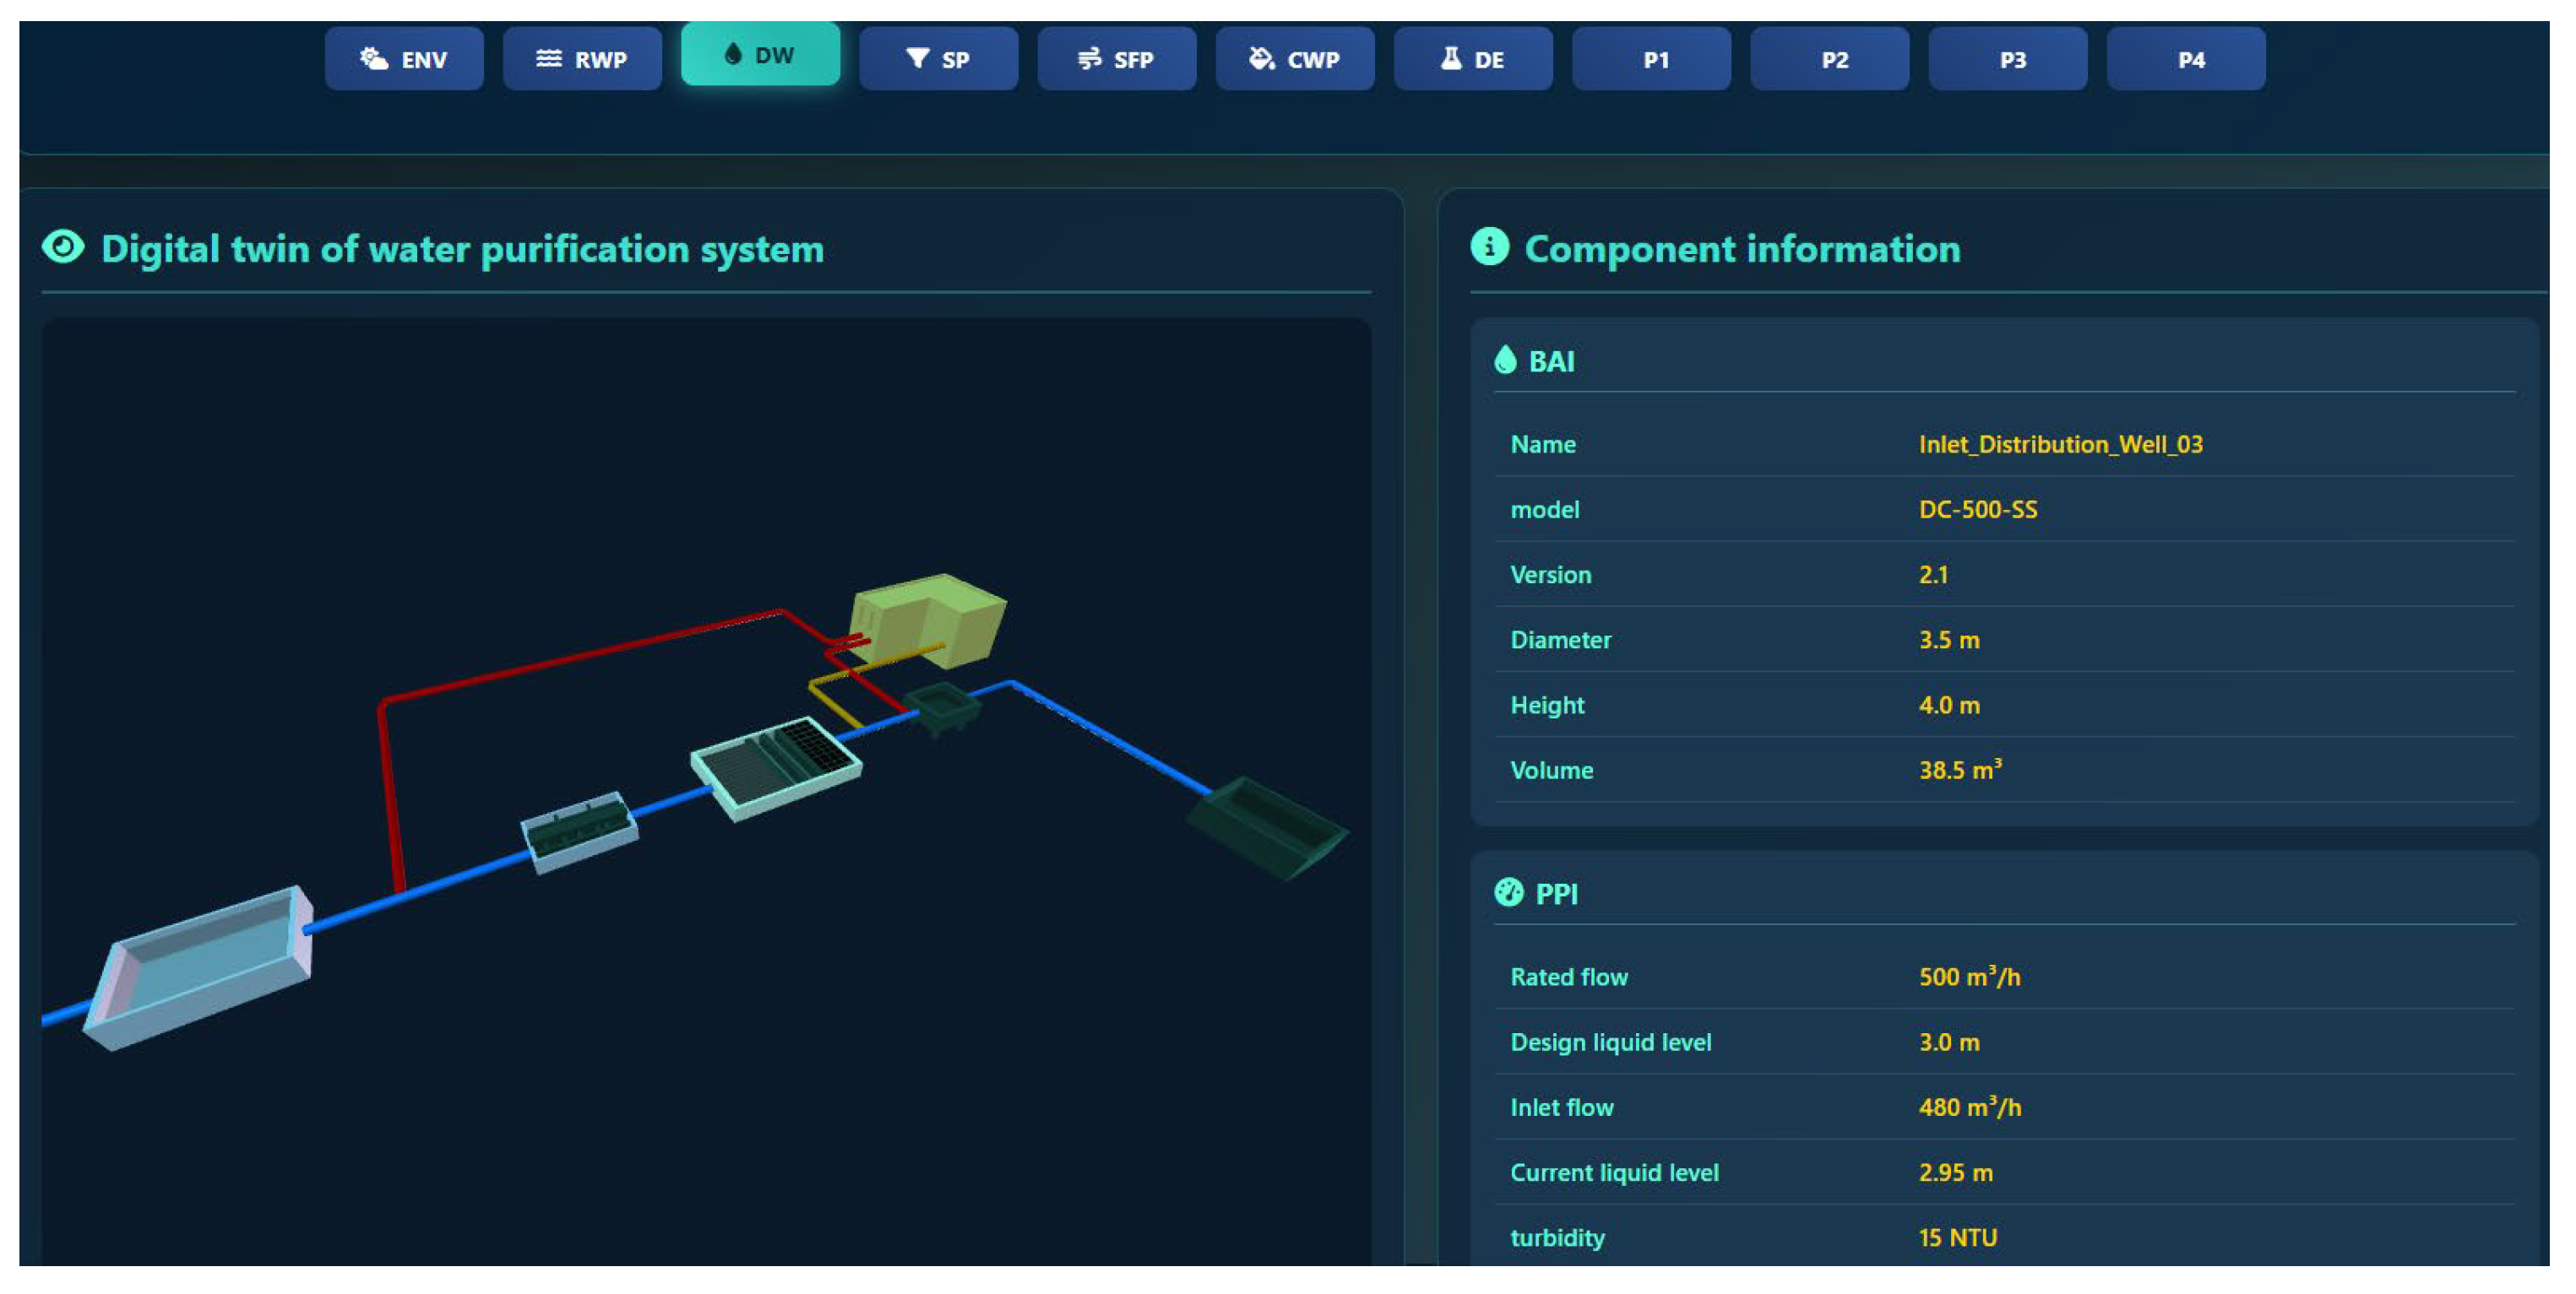Click the Inlet_Distribution_Well_03 name value

pos(2060,445)
